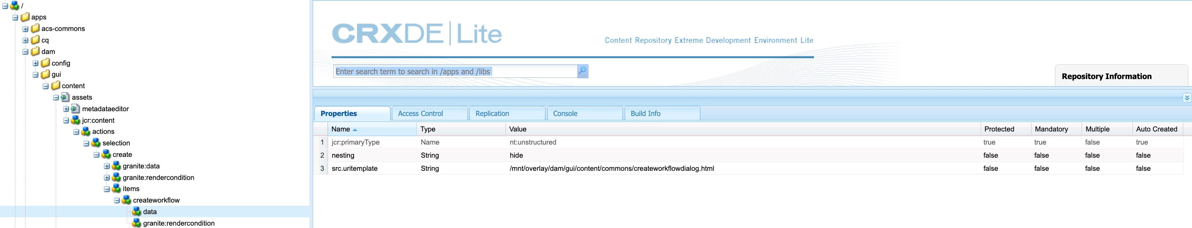Screen dimensions: 1192x228
Task: Click the data node icon
Action: tap(137, 211)
